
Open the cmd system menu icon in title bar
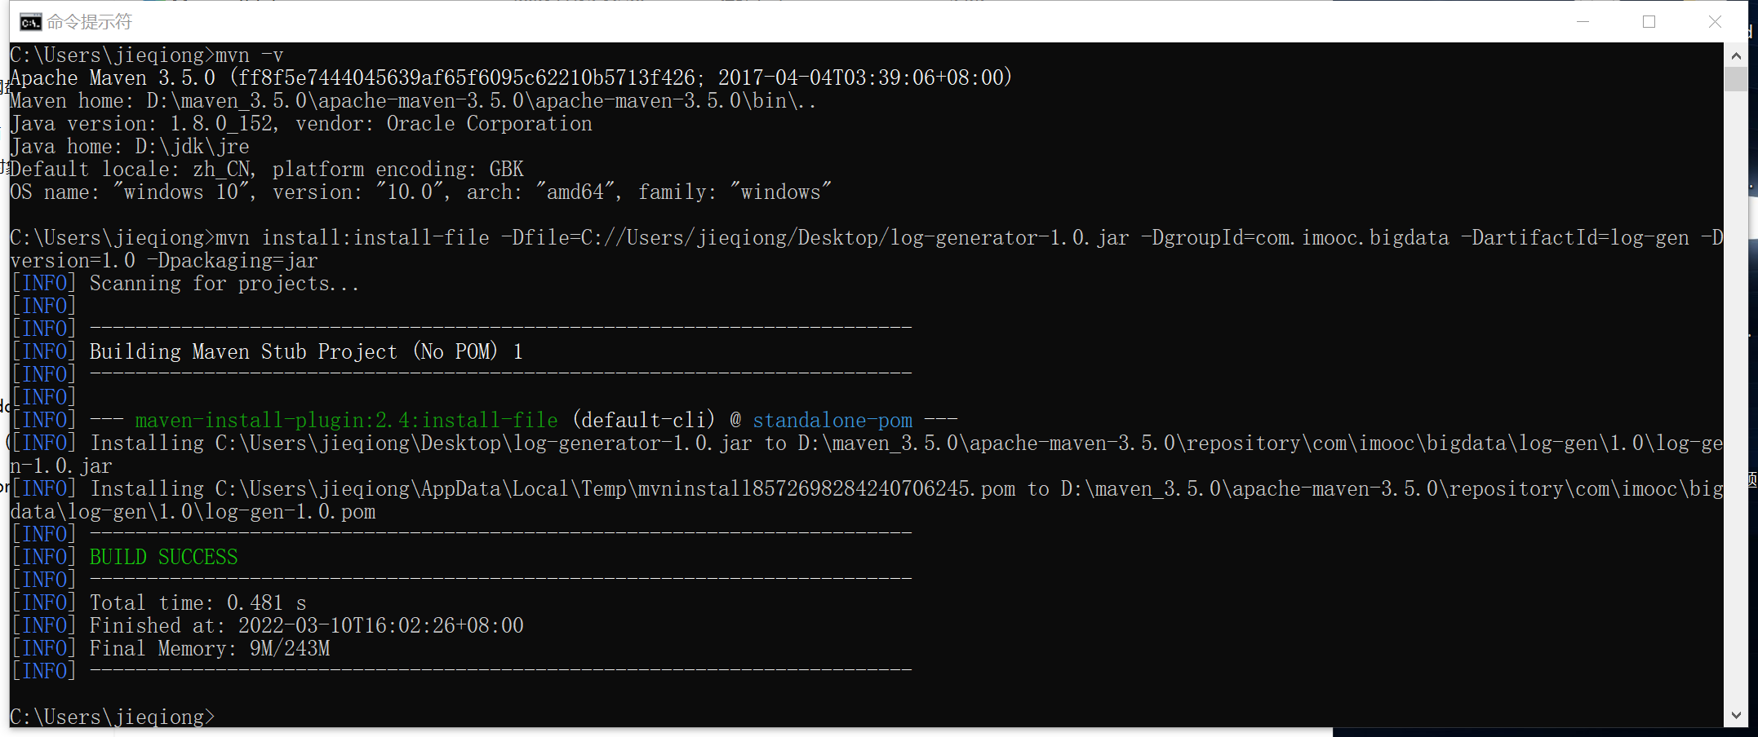(x=31, y=22)
